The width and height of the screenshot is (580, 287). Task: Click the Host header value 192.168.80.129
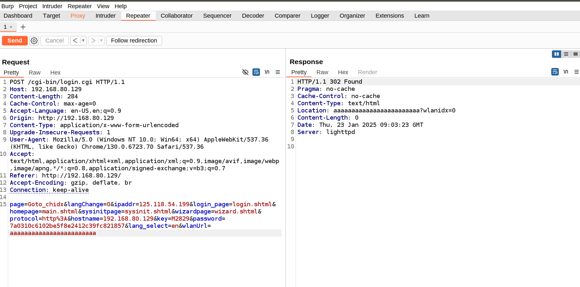click(56, 89)
